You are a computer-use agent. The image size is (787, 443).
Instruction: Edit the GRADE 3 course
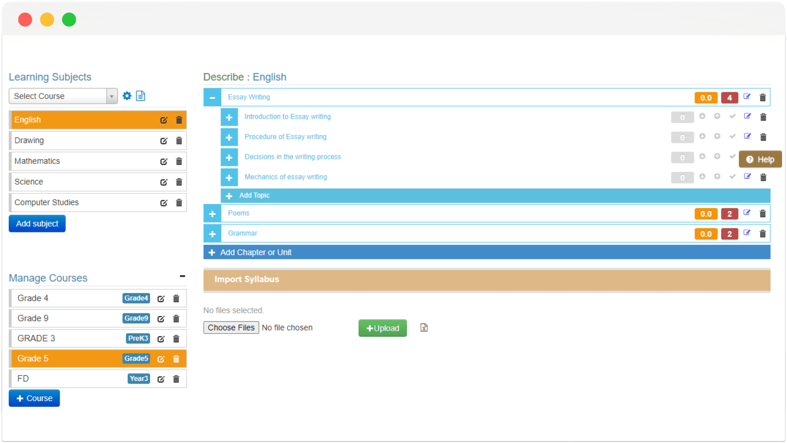pos(161,339)
